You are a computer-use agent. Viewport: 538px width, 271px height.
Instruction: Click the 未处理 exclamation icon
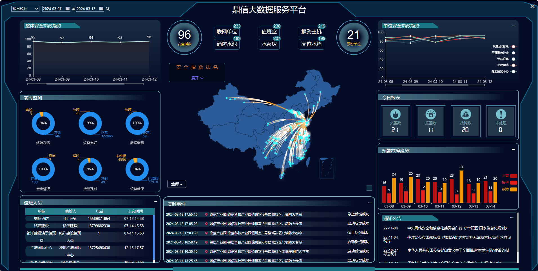(x=501, y=114)
